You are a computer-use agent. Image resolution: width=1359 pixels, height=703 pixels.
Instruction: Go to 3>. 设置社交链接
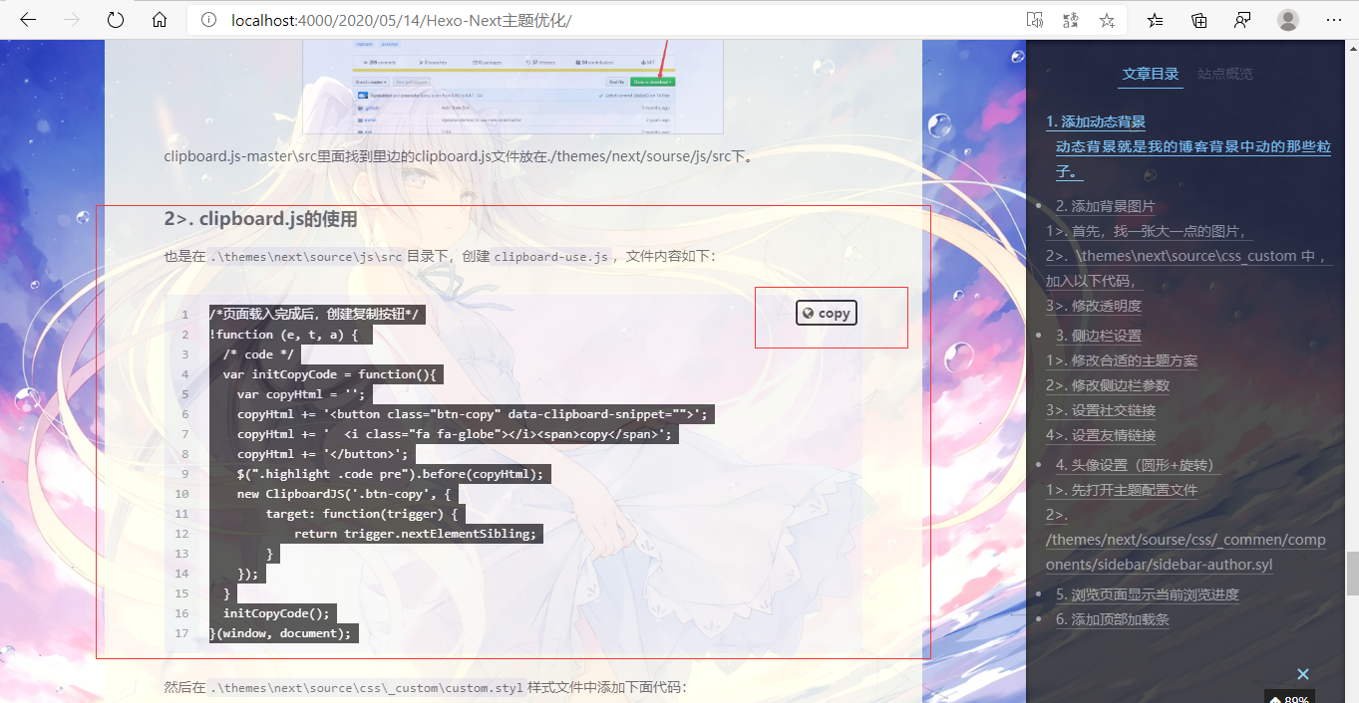point(1101,410)
